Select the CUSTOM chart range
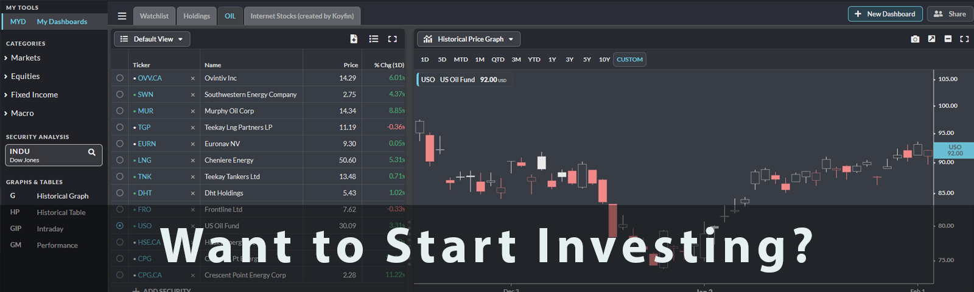This screenshot has height=292, width=974. click(629, 60)
